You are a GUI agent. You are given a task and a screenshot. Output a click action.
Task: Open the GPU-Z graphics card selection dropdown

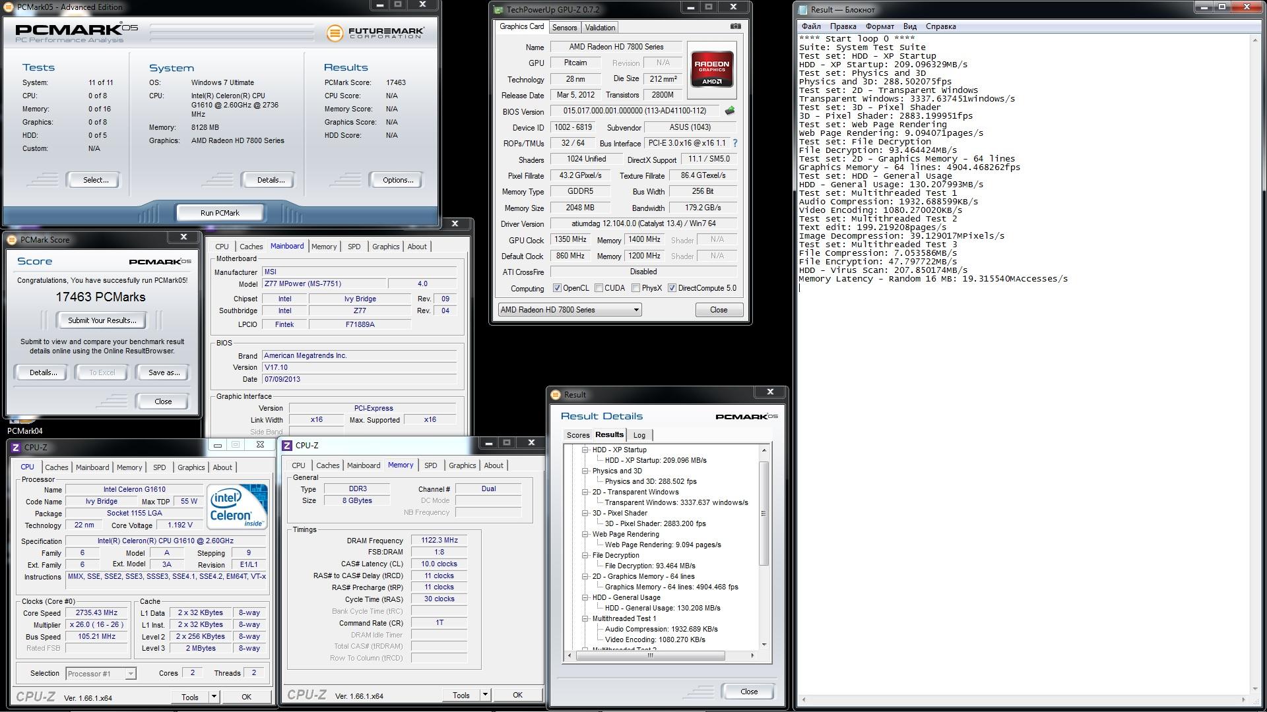pos(569,310)
